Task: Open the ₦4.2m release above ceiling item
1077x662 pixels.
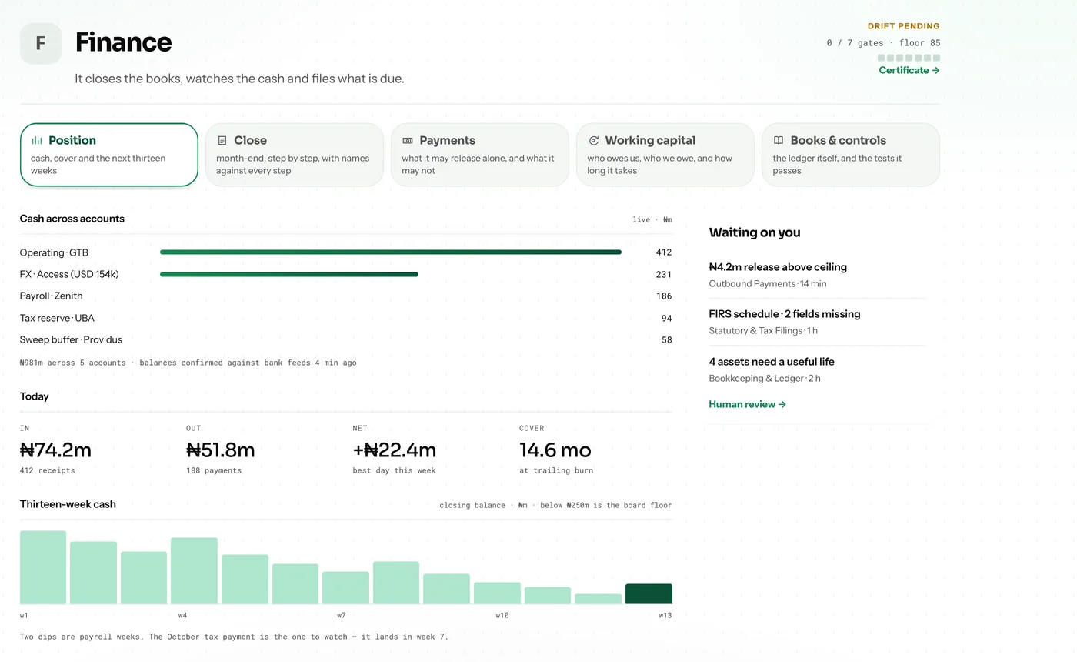Action: coord(817,275)
